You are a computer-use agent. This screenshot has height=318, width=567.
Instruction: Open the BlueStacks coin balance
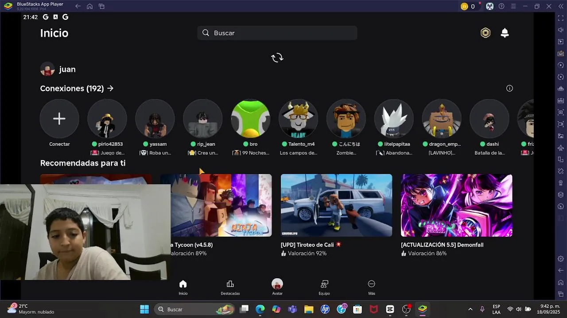point(468,6)
